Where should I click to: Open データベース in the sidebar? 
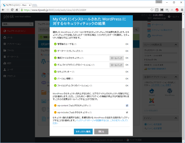18,57
